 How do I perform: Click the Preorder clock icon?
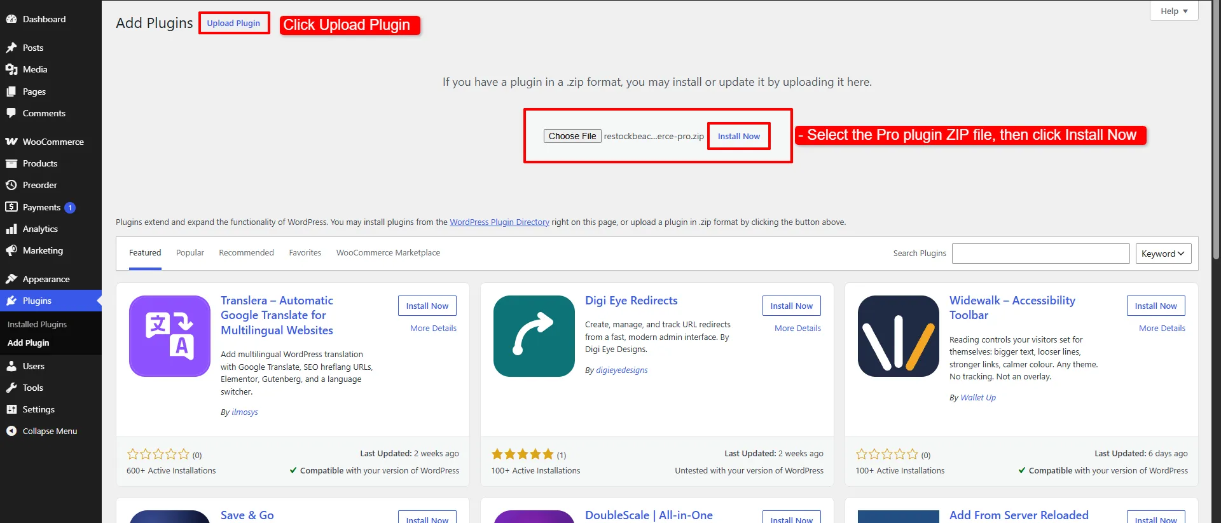[11, 185]
